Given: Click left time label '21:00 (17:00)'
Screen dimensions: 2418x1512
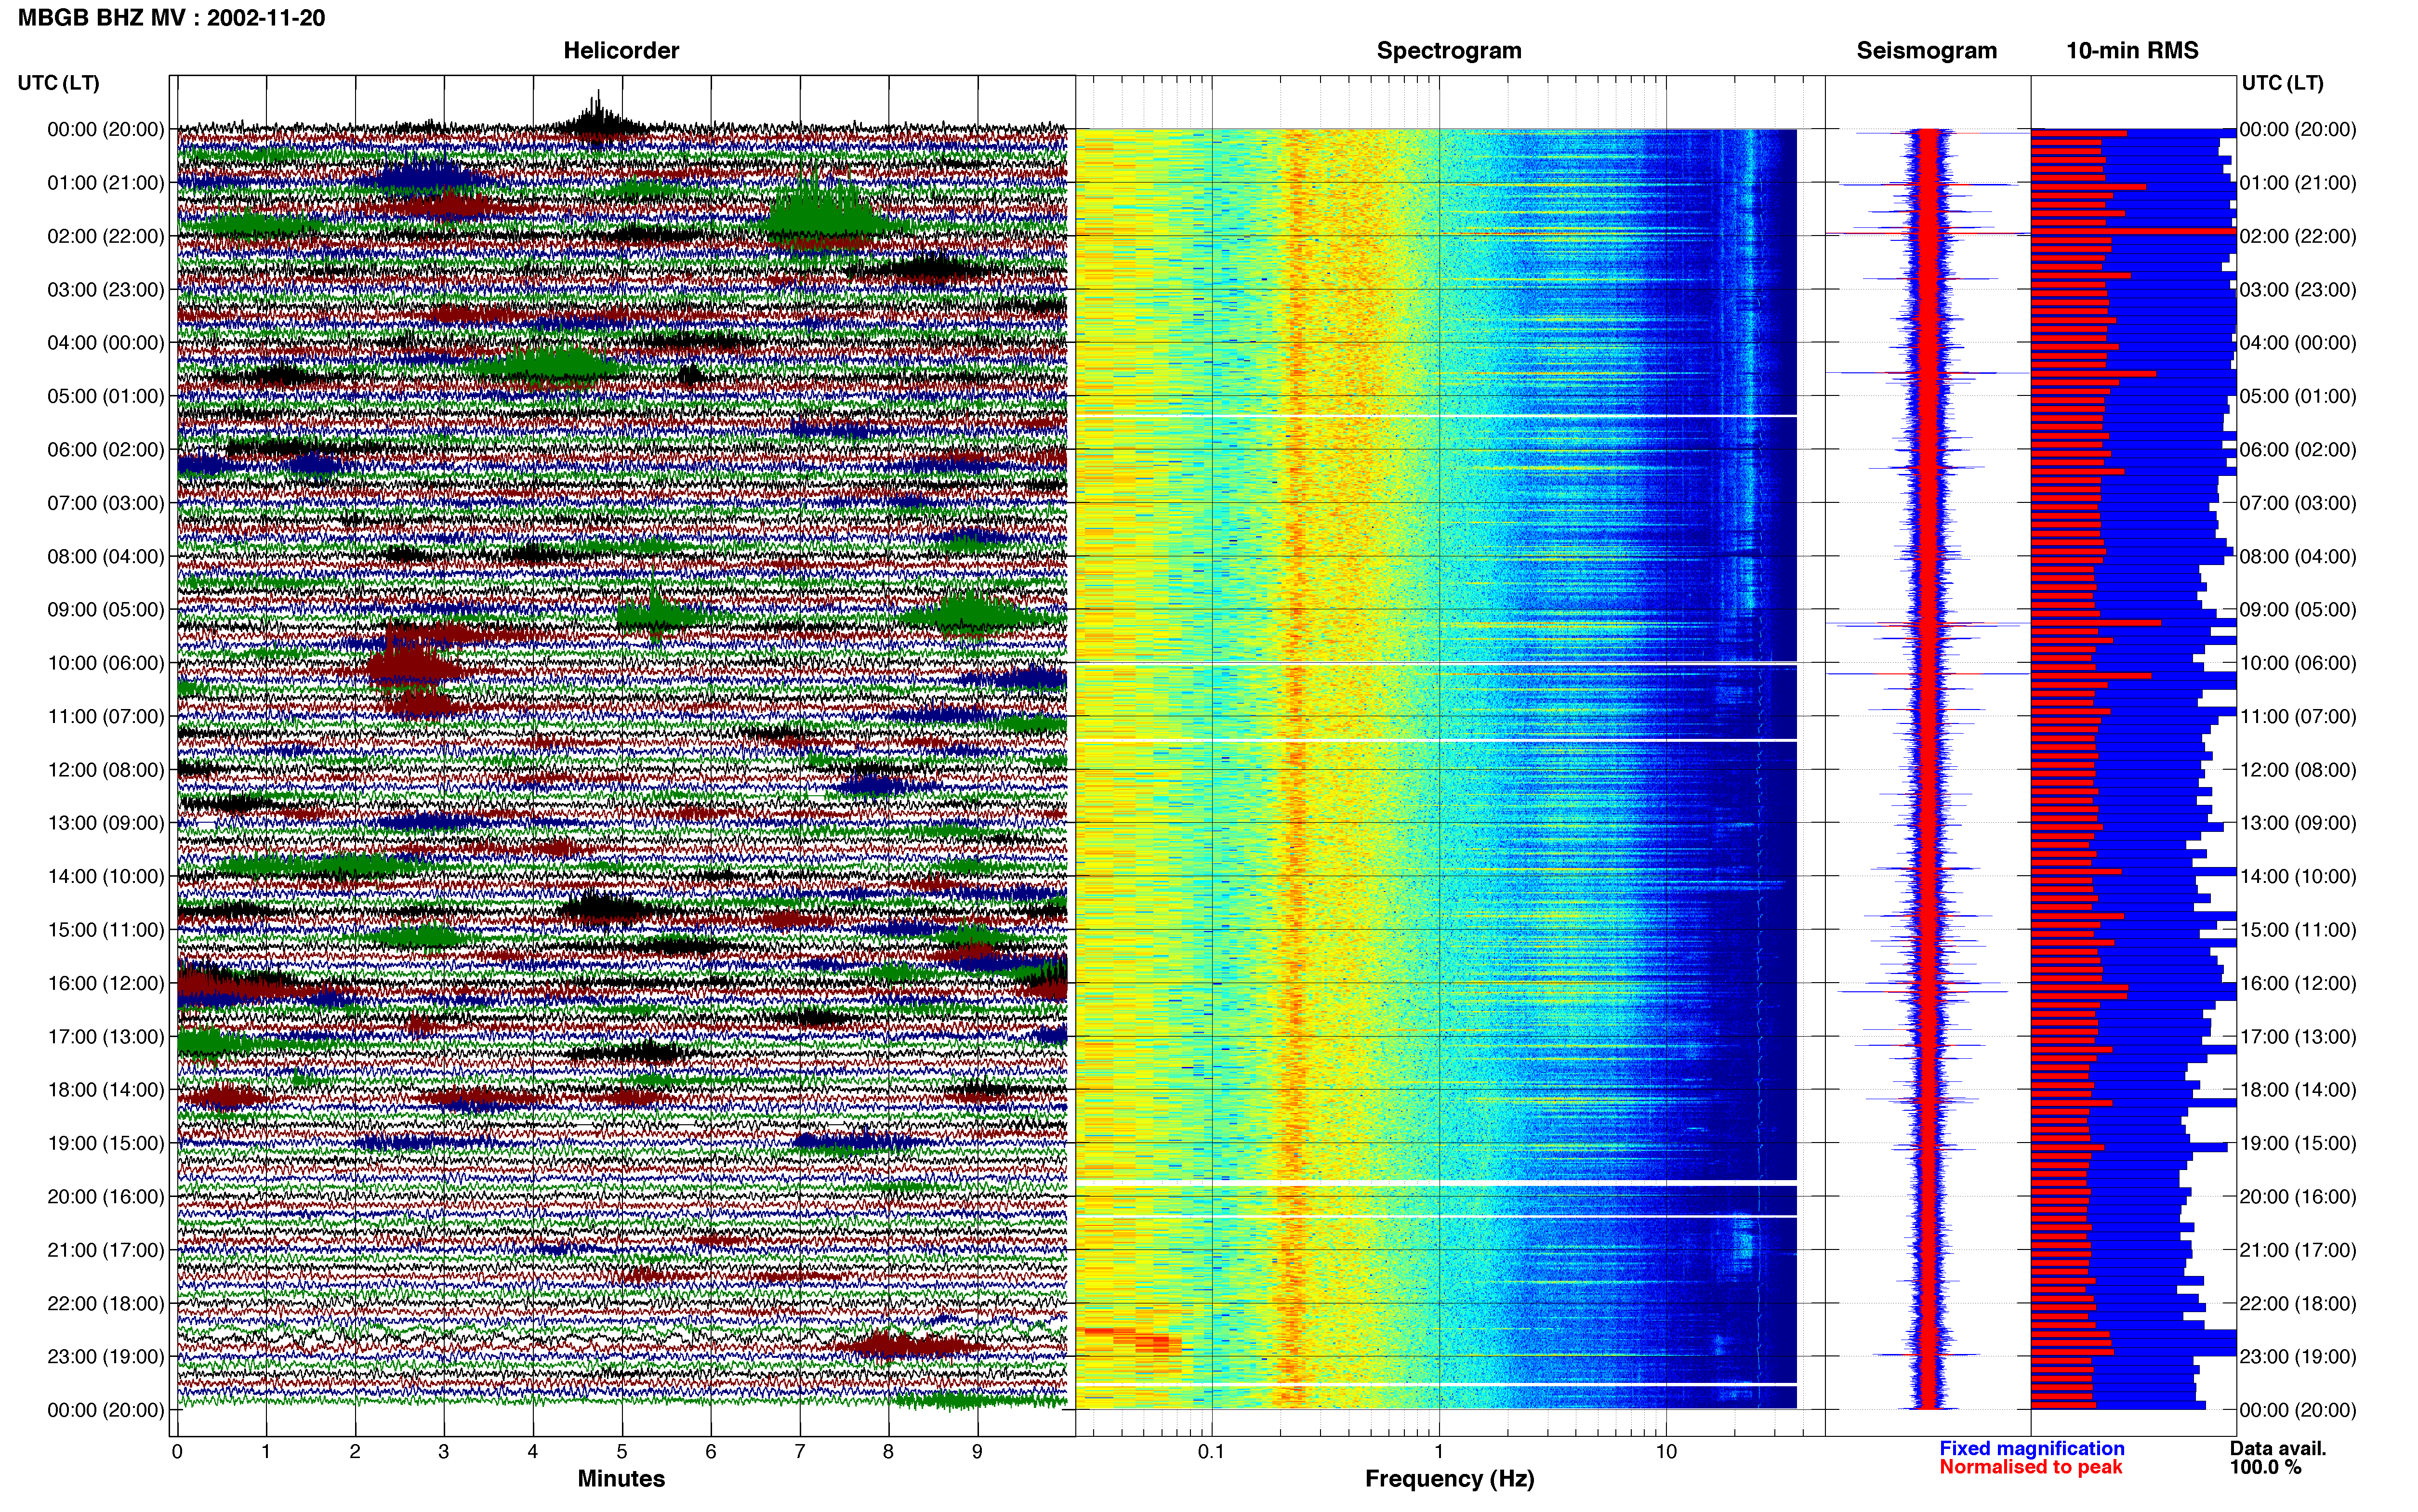Looking at the screenshot, I should pos(106,1250).
